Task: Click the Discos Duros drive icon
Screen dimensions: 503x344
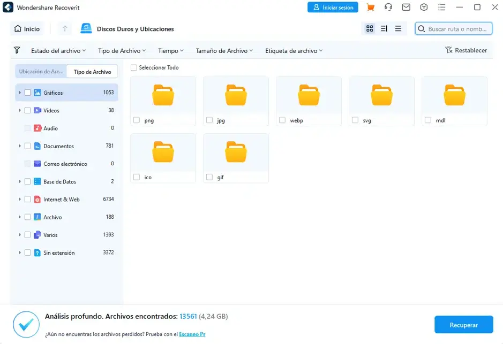Action: tap(86, 28)
